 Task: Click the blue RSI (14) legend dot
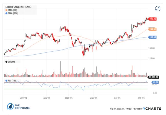6,81
